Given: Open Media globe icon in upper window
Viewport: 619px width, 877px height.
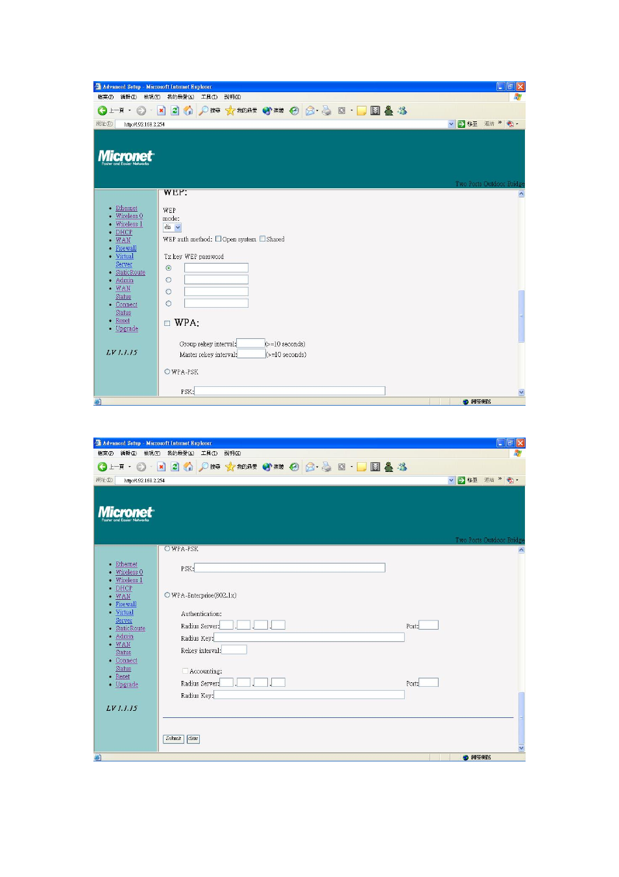Looking at the screenshot, I should click(267, 111).
